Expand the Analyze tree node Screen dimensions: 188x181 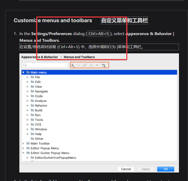tap(28, 101)
